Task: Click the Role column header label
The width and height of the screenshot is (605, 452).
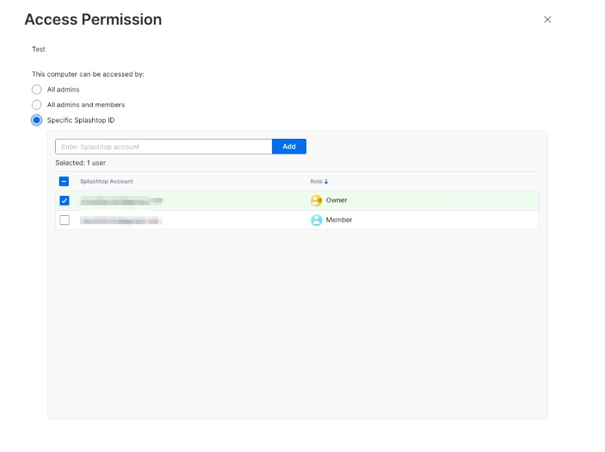Action: 316,182
